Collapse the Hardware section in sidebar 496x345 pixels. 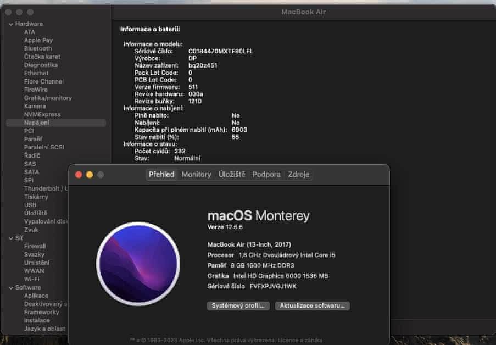click(11, 24)
